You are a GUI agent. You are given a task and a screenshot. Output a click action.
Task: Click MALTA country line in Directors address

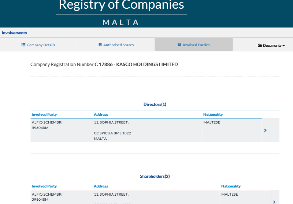click(100, 138)
